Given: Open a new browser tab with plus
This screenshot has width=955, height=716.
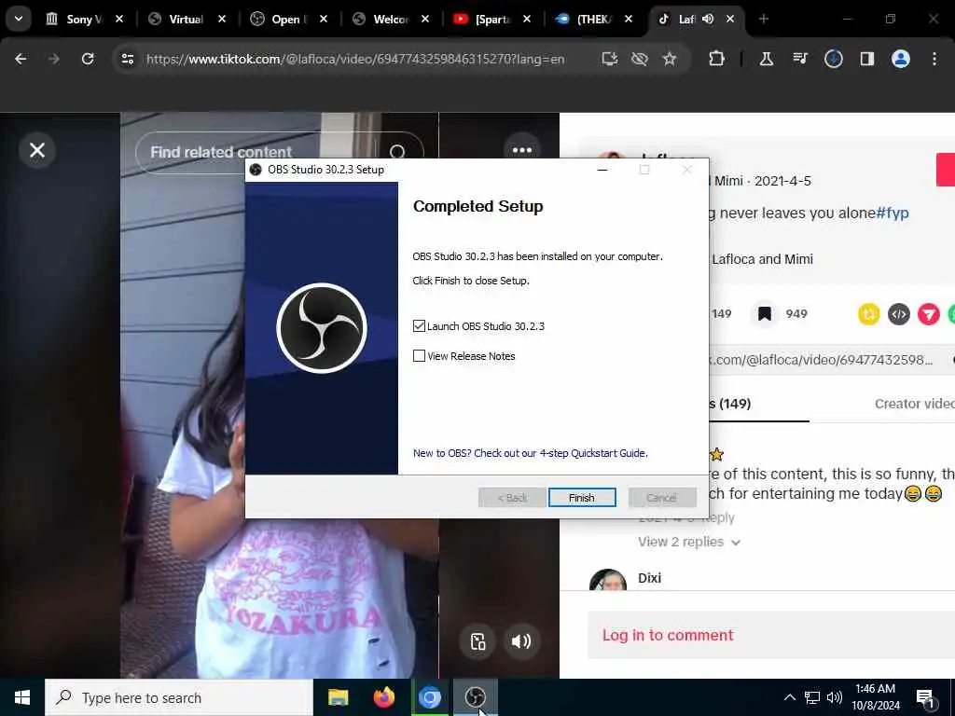Looking at the screenshot, I should point(764,19).
